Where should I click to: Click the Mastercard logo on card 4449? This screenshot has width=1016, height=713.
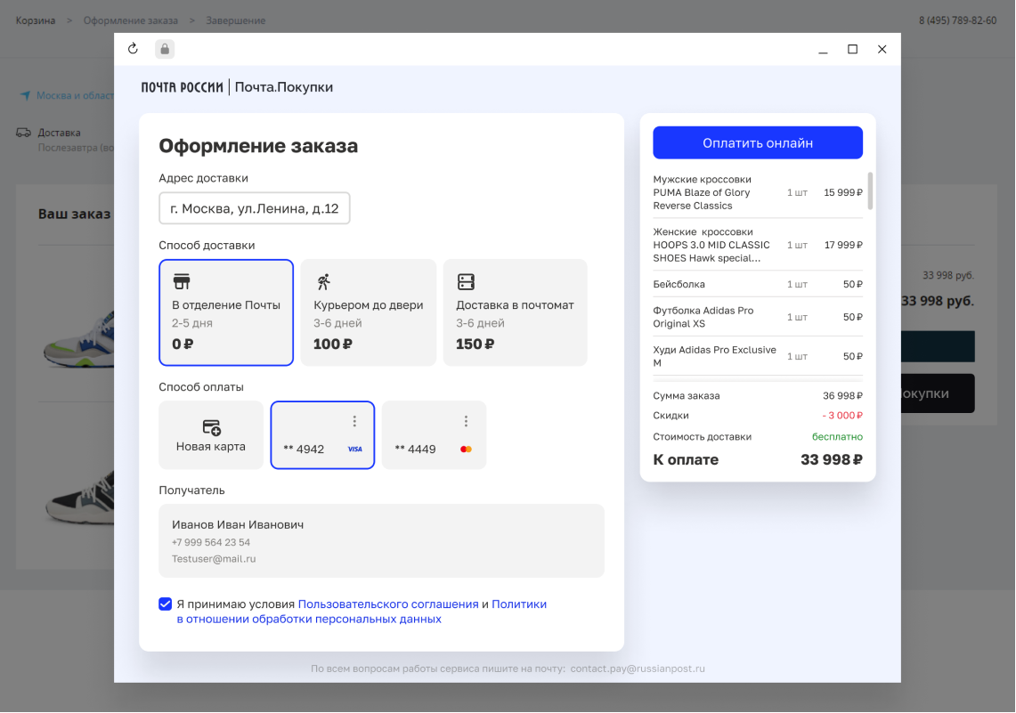(x=466, y=449)
